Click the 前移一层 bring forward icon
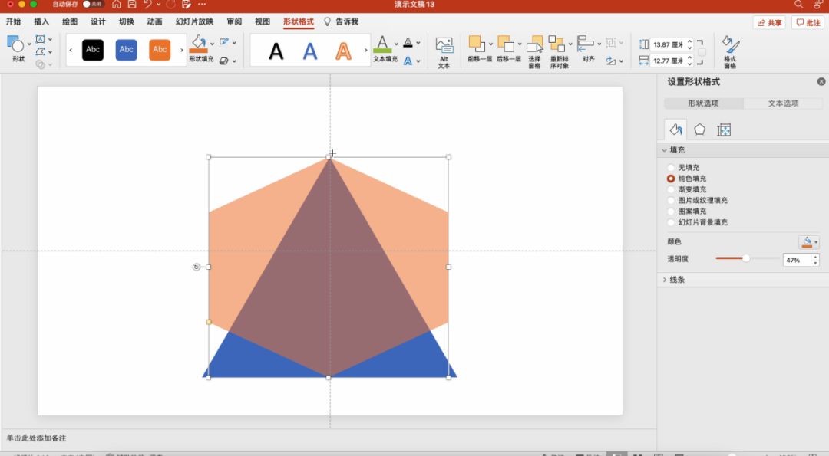Viewport: 829px width, 456px height. point(477,44)
